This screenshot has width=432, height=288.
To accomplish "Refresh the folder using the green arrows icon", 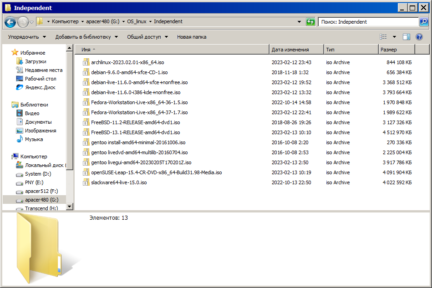I will coord(310,22).
